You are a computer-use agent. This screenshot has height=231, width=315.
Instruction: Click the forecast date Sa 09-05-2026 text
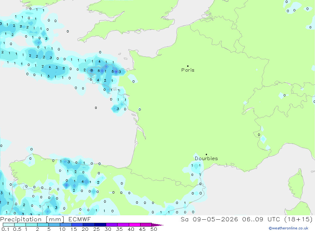point(209,219)
